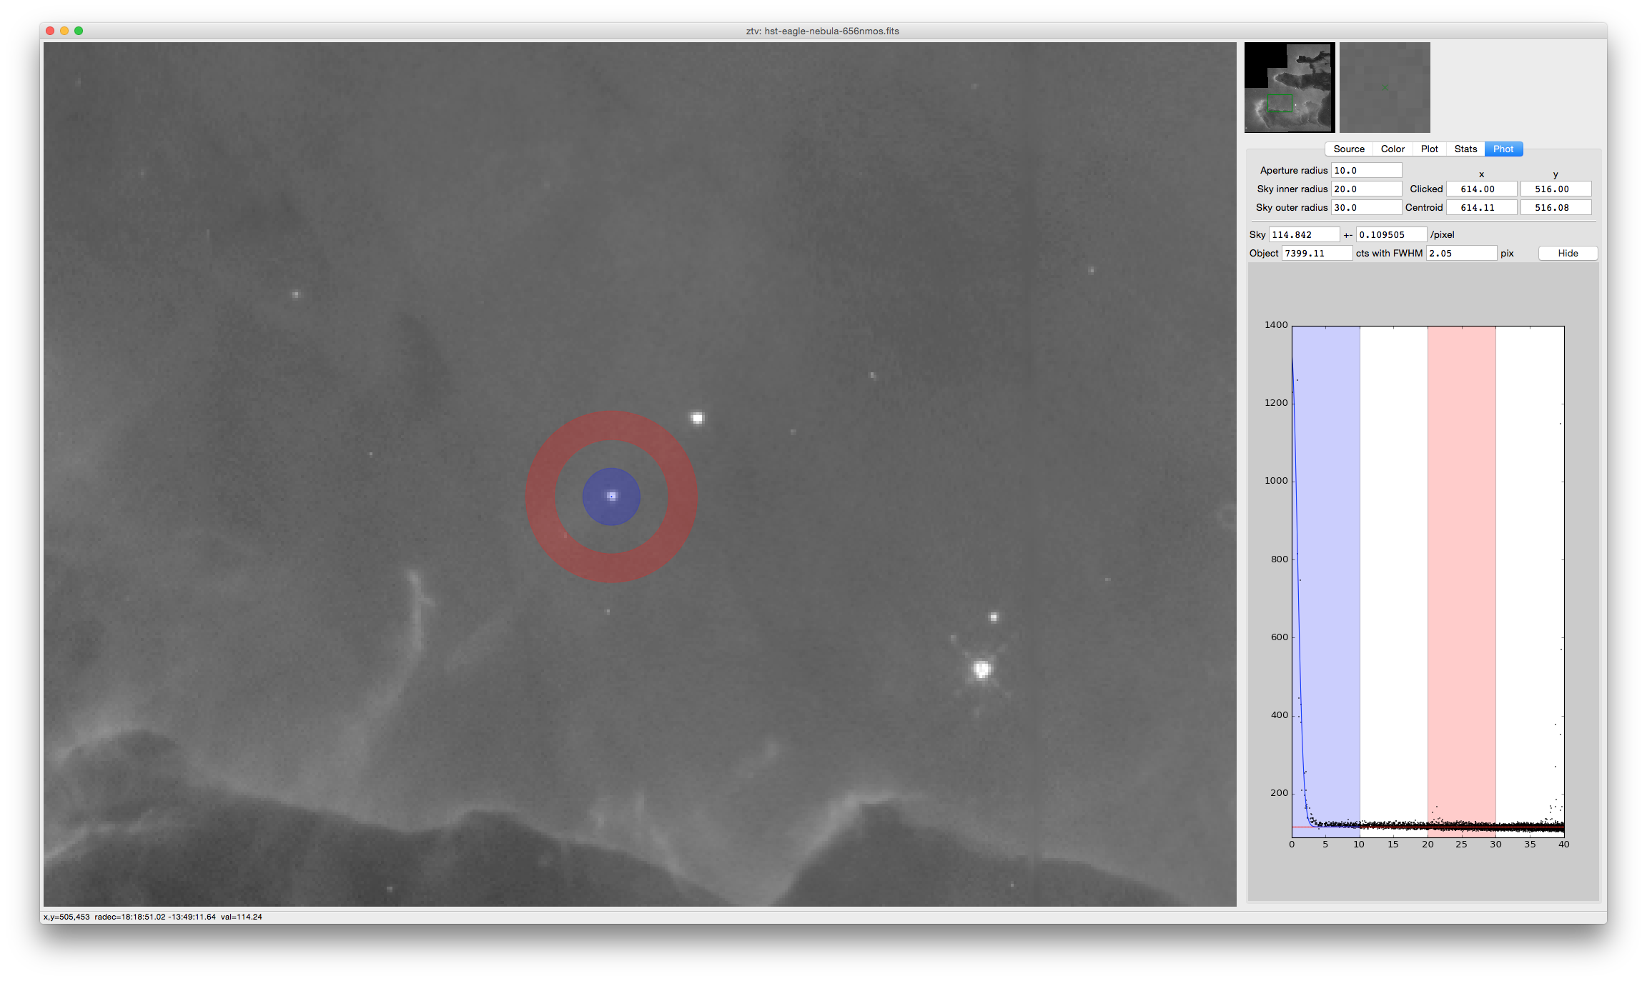The width and height of the screenshot is (1647, 981).
Task: Switch to the Source tab
Action: click(1348, 149)
